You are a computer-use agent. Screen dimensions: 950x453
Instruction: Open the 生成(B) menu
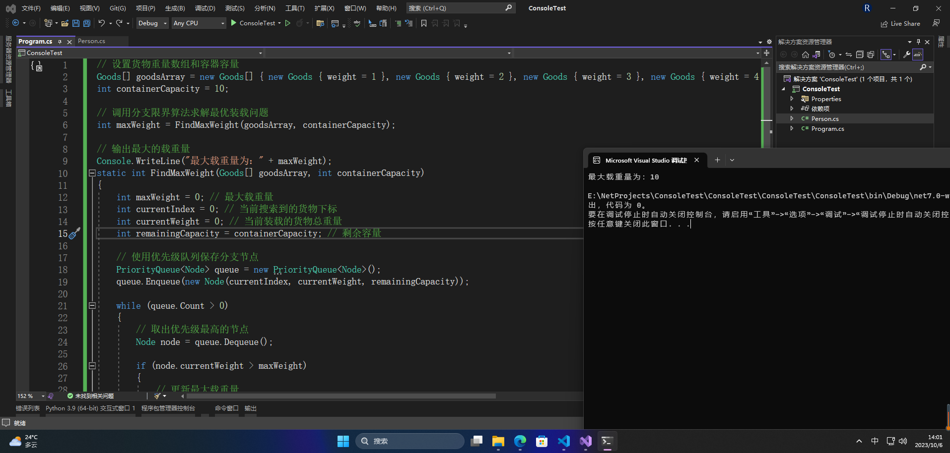(175, 8)
